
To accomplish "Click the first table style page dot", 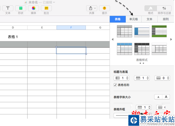I will 140,63.
